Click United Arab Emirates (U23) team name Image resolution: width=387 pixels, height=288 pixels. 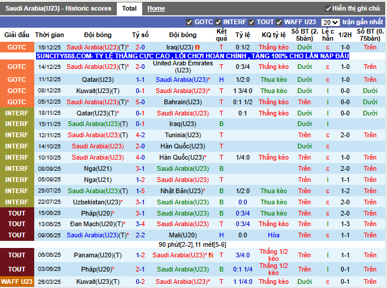tap(183, 67)
